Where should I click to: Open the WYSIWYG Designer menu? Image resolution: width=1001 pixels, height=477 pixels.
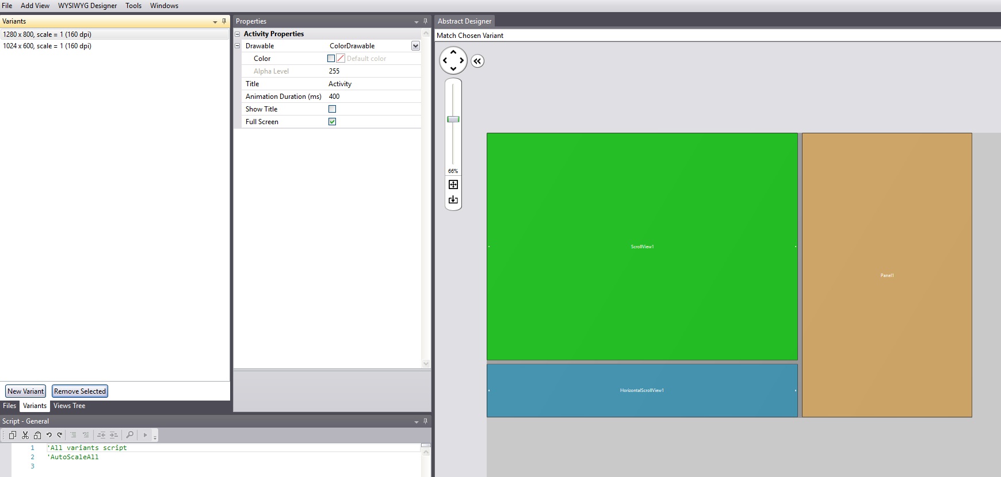point(87,6)
